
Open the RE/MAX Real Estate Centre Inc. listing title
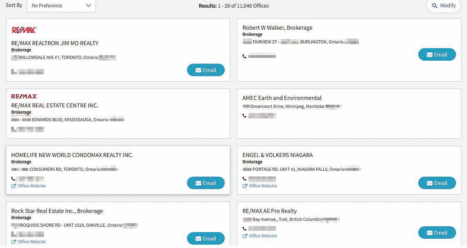click(x=55, y=106)
